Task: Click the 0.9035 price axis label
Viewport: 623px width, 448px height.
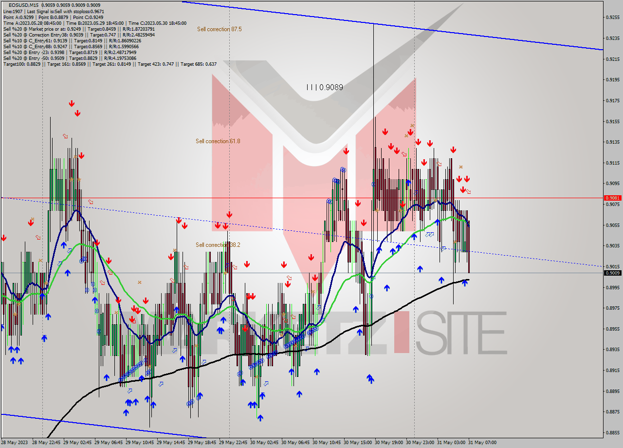Action: pyautogui.click(x=612, y=246)
